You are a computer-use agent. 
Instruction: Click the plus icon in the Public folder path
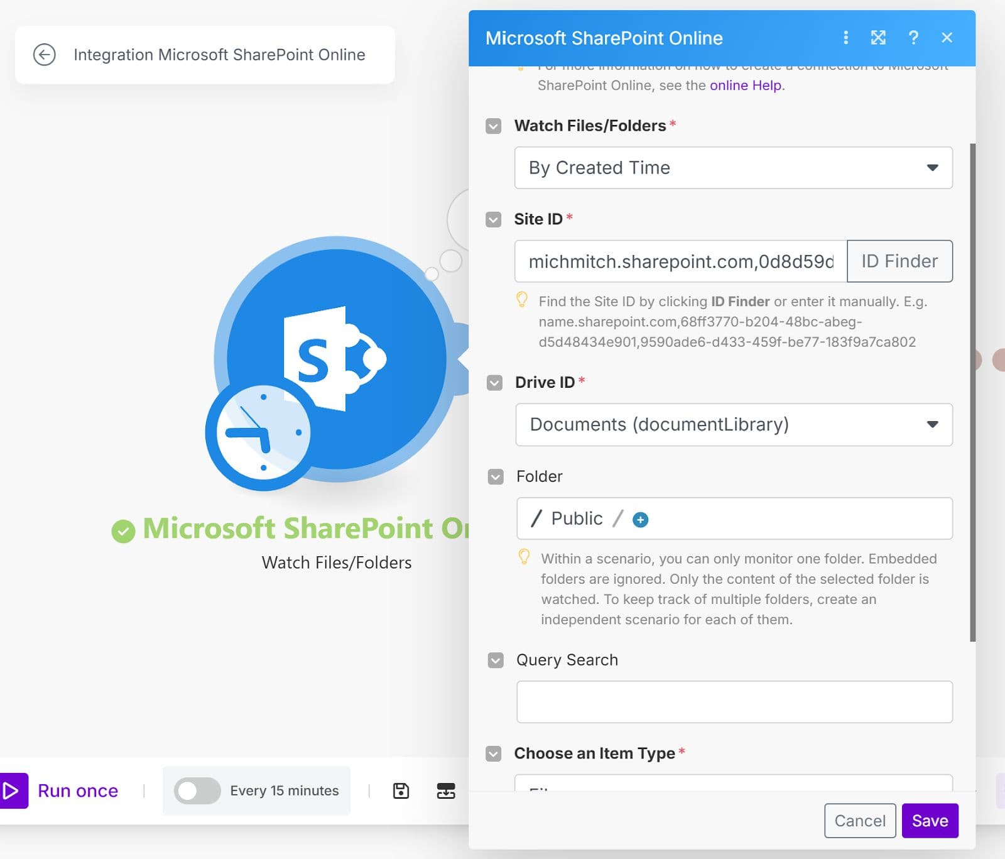[x=640, y=519]
